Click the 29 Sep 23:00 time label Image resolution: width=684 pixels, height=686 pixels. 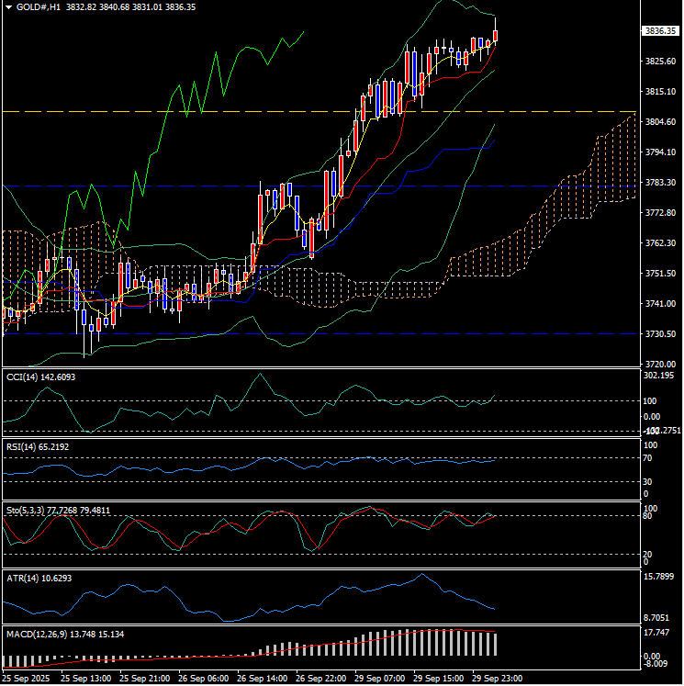tap(497, 678)
